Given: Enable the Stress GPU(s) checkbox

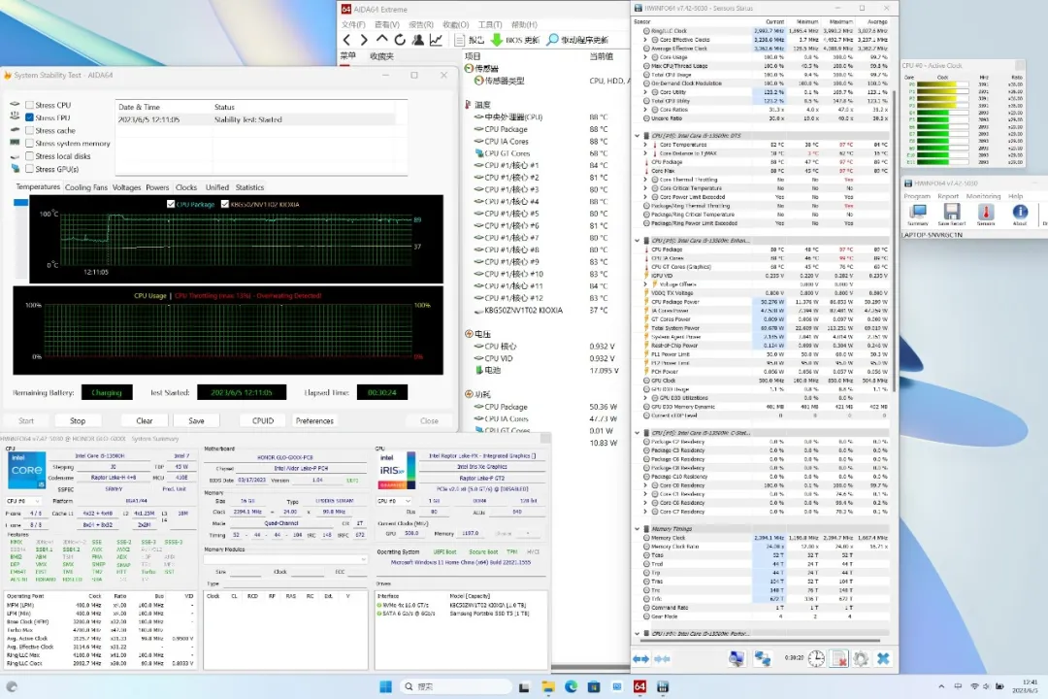Looking at the screenshot, I should point(29,169).
